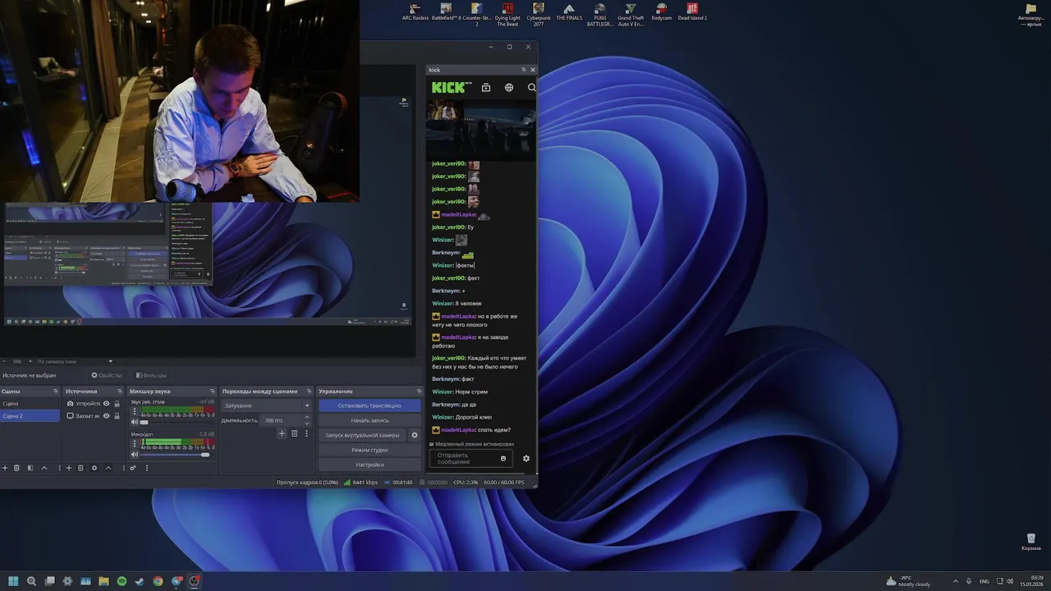Open Dead Island 2 desktop shortcut
Viewport: 1051px width, 591px height.
point(692,12)
